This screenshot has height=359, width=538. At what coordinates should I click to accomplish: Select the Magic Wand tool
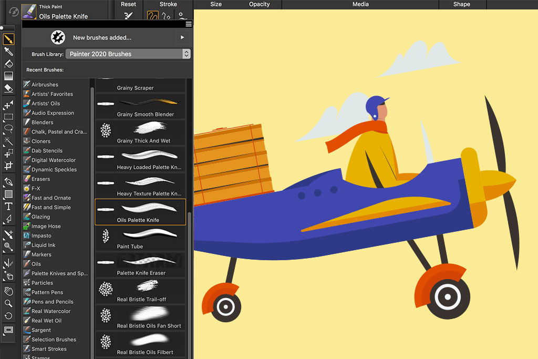click(8, 141)
